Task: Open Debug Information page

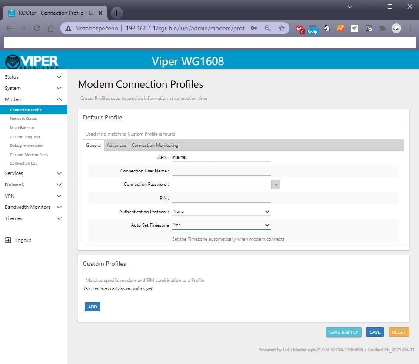Action: pyautogui.click(x=27, y=146)
